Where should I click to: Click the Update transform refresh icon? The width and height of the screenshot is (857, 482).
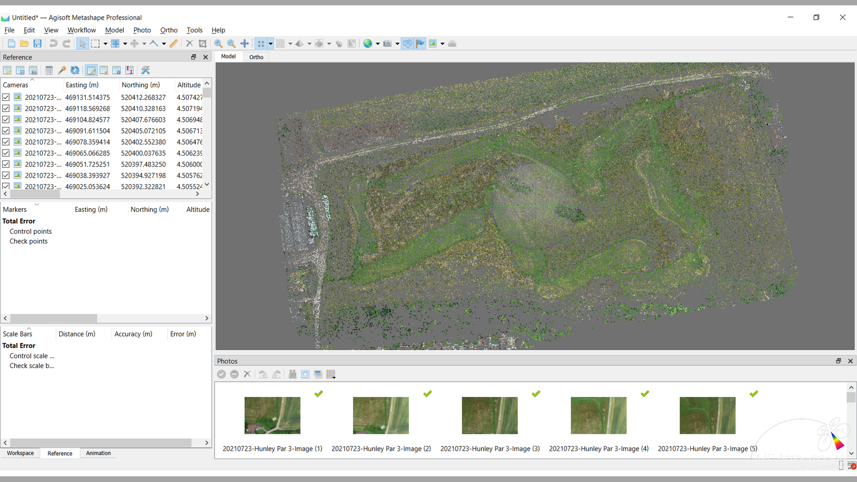[x=75, y=70]
